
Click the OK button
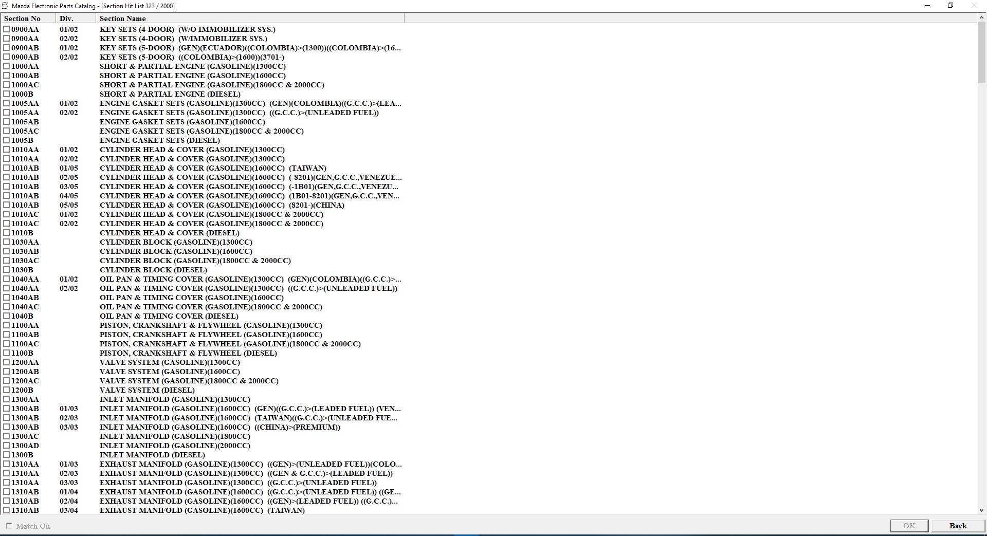[909, 526]
